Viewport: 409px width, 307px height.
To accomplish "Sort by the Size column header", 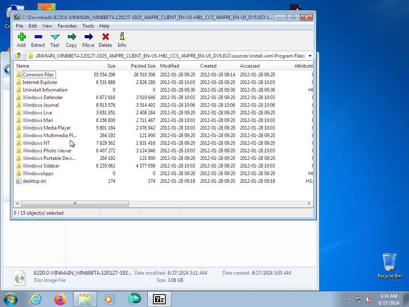I will pyautogui.click(x=97, y=66).
